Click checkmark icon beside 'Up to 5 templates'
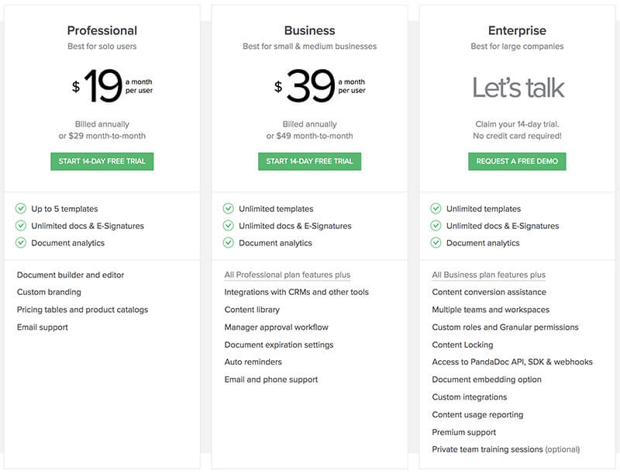This screenshot has height=475, width=620. point(21,209)
